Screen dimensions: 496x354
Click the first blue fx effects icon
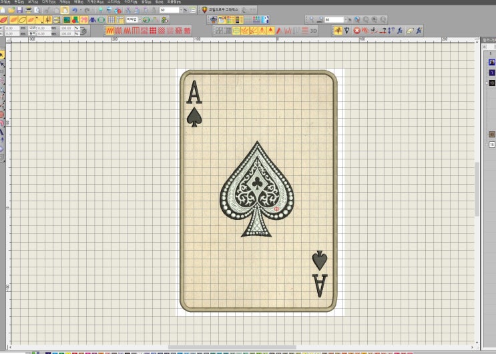(400, 31)
